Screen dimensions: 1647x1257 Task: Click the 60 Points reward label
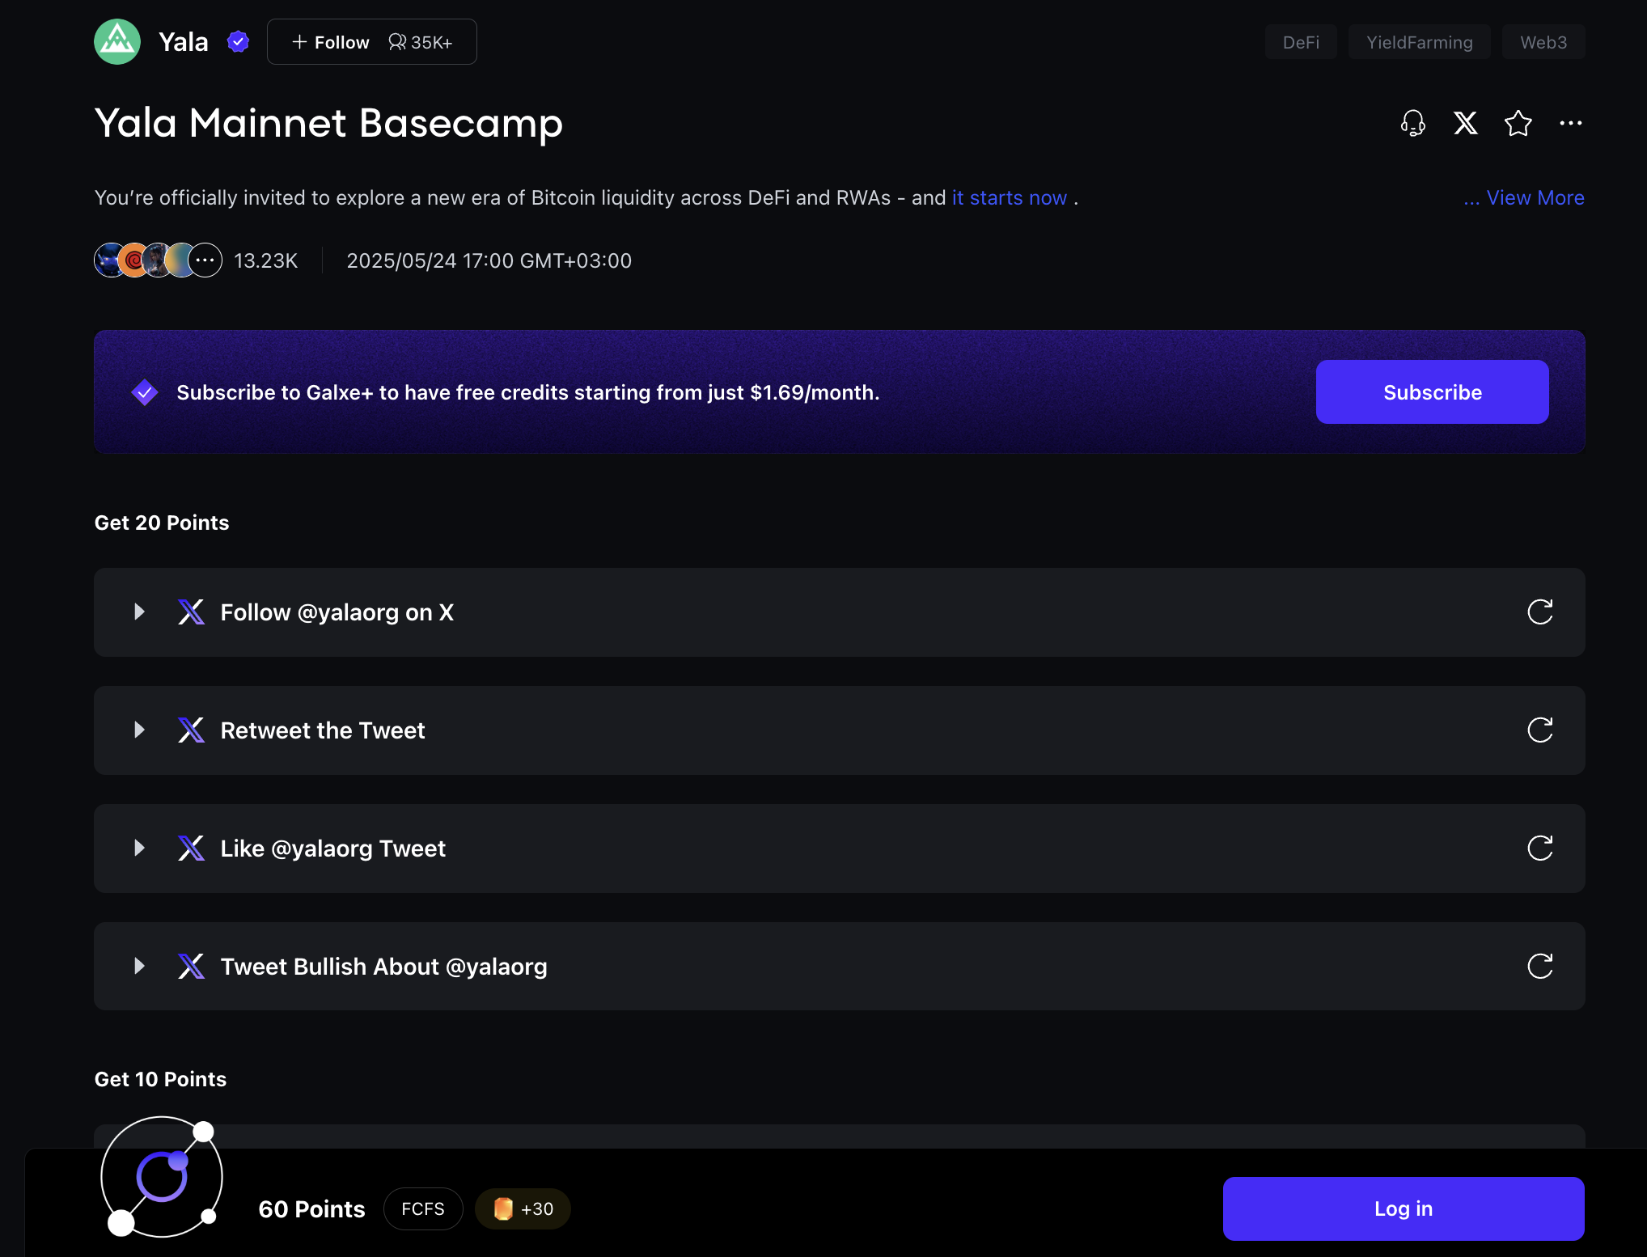coord(311,1209)
